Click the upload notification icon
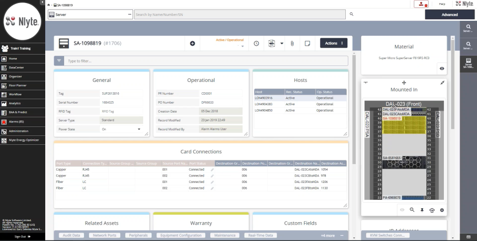 click(421, 4)
